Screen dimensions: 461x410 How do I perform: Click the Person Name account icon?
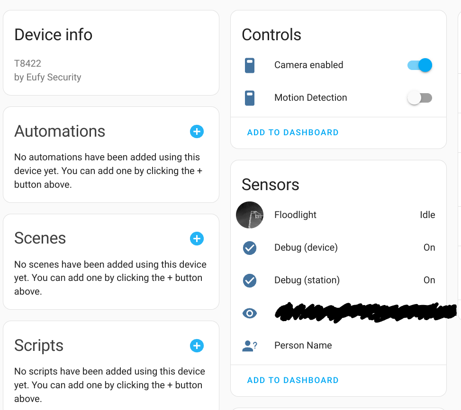click(250, 346)
